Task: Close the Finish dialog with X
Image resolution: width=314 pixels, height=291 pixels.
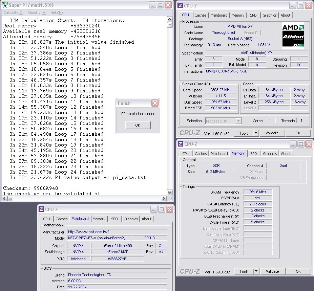Action: (x=155, y=103)
